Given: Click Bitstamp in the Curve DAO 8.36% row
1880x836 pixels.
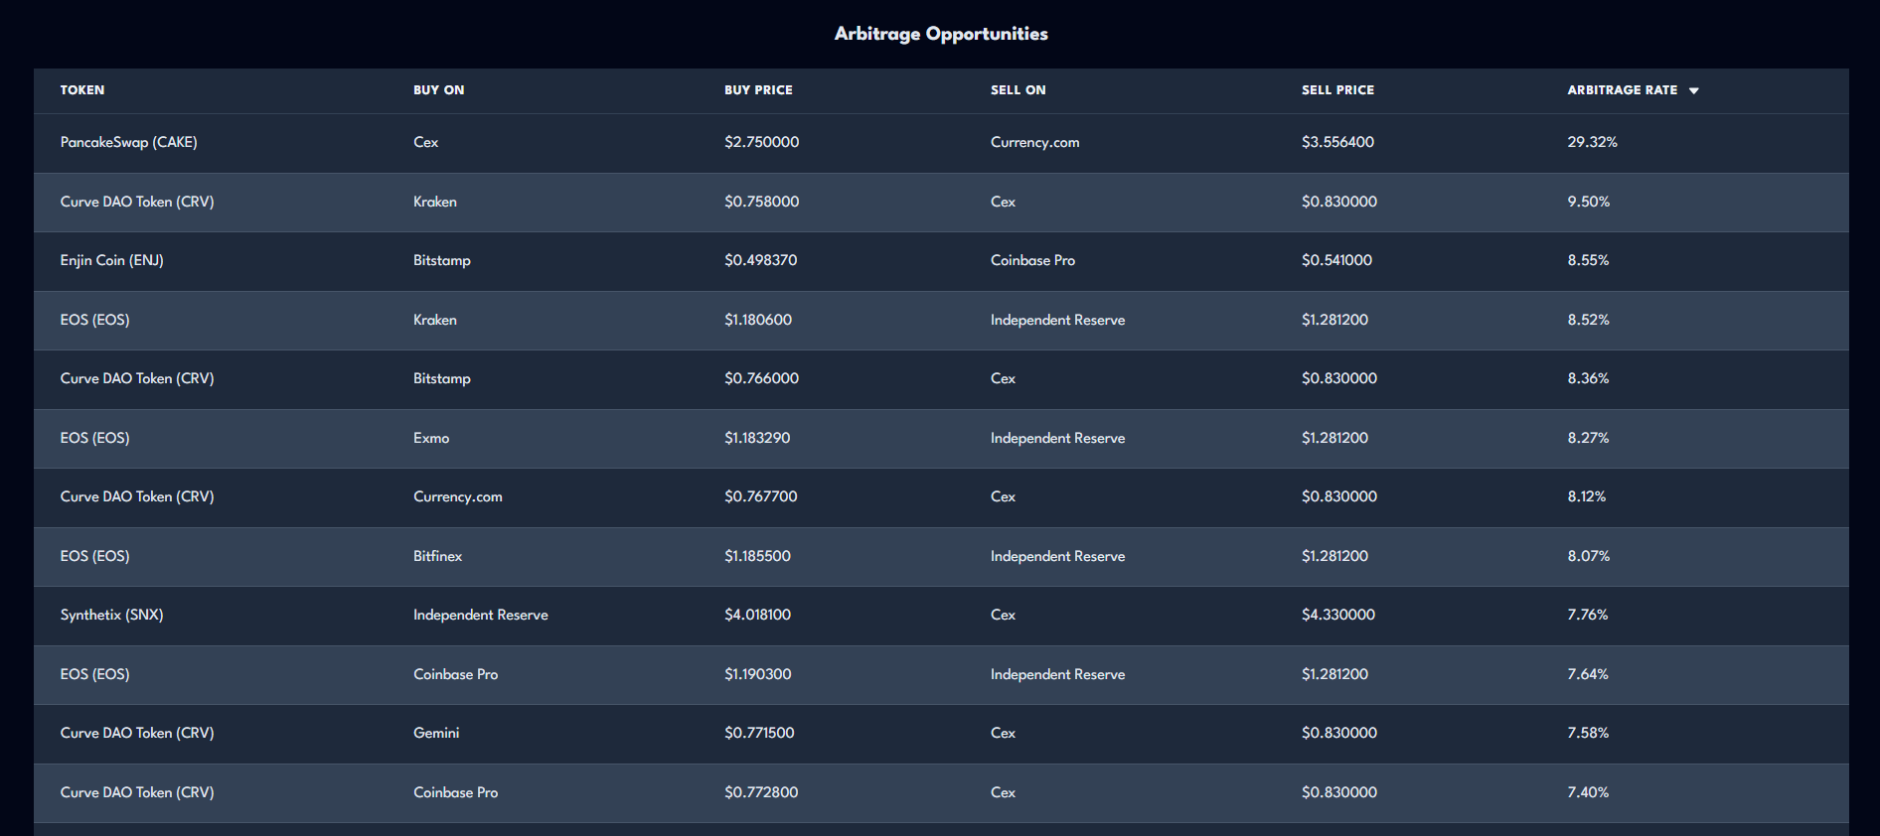Looking at the screenshot, I should click(x=442, y=378).
